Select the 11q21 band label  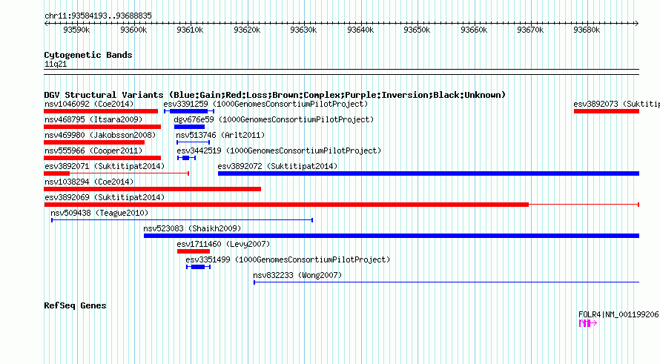tap(56, 64)
